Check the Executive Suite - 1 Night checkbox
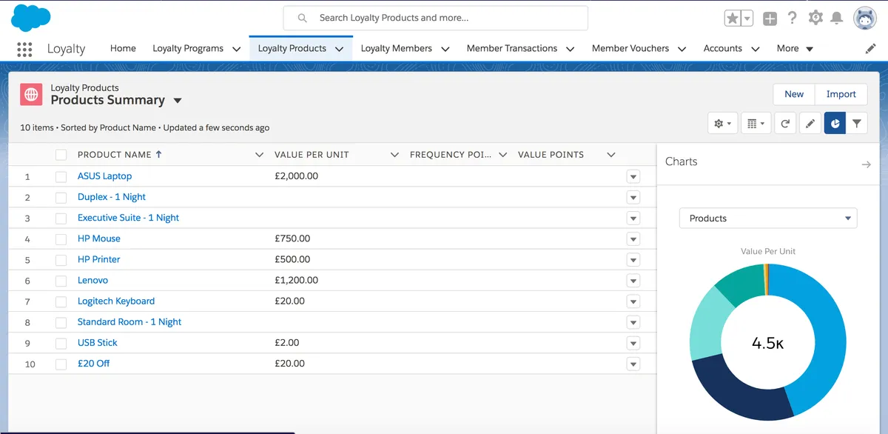This screenshot has width=888, height=434. point(61,218)
